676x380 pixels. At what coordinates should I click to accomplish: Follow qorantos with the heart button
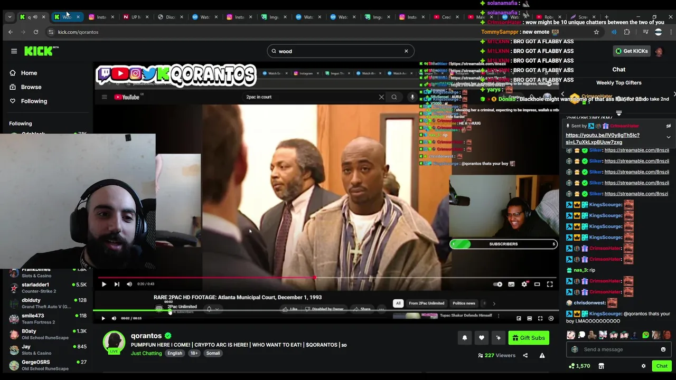[x=482, y=338]
